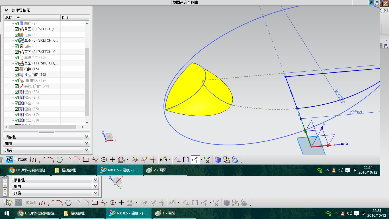Screen dimensions: 389x219
Task: Open the Inferred Dimensions dropdown arrow in active toolbar
Action: [x=170, y=160]
